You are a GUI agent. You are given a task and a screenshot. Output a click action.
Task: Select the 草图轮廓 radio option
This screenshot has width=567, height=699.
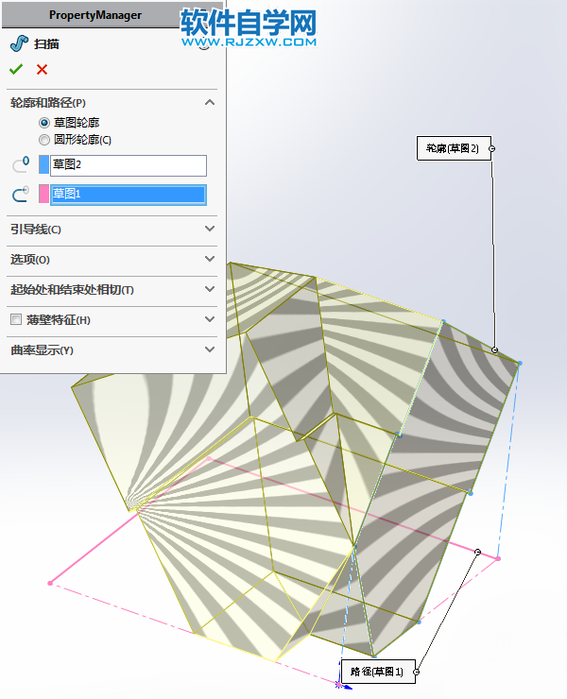(x=44, y=123)
